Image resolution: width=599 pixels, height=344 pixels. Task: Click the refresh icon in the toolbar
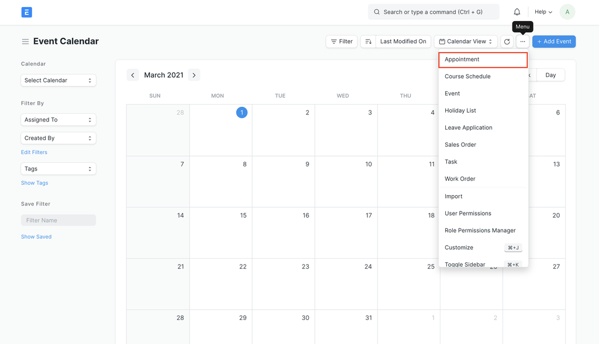tap(507, 41)
